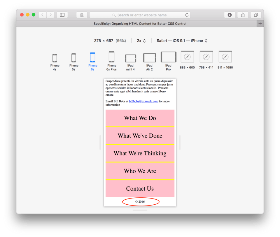280x237 pixels.
Task: Click the © 2016 footer text
Action: tap(140, 202)
